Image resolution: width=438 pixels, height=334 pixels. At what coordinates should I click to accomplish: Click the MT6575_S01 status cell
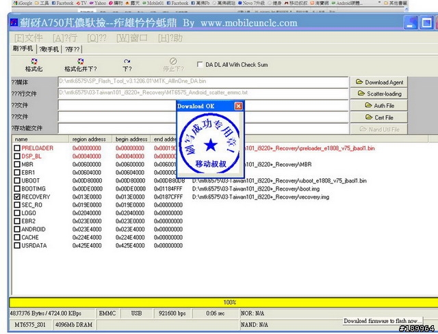click(x=29, y=324)
